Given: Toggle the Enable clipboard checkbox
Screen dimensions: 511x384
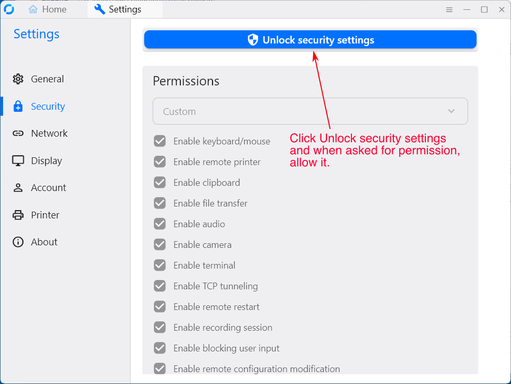Looking at the screenshot, I should (x=160, y=182).
